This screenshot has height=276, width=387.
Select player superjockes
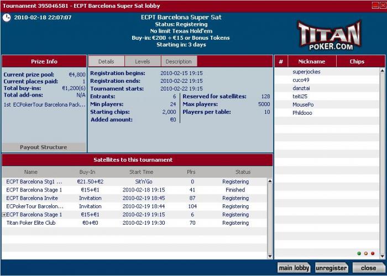pos(327,72)
